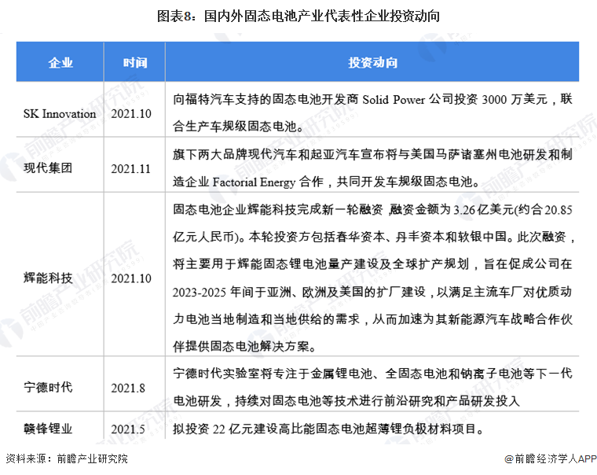Click the line 合生产车规级固态电池
The height and width of the screenshot is (475, 597).
pos(238,126)
